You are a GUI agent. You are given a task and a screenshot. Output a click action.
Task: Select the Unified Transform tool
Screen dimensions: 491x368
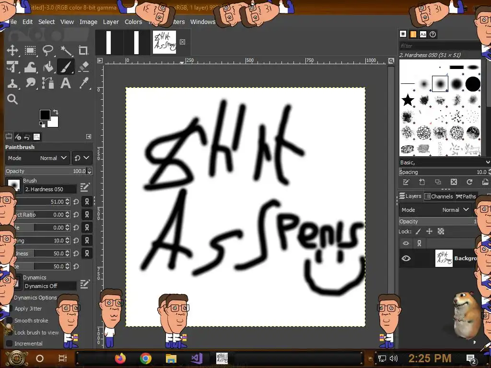tap(12, 67)
